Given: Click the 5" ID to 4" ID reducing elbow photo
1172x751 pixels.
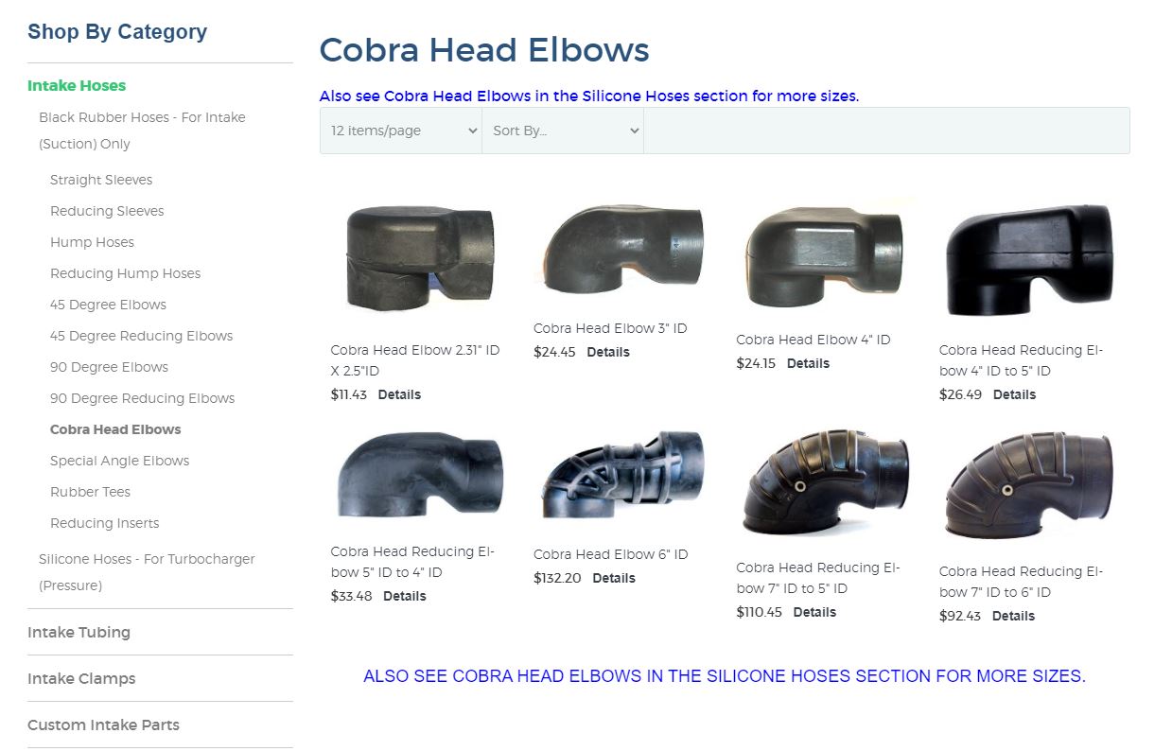Looking at the screenshot, I should coord(416,478).
